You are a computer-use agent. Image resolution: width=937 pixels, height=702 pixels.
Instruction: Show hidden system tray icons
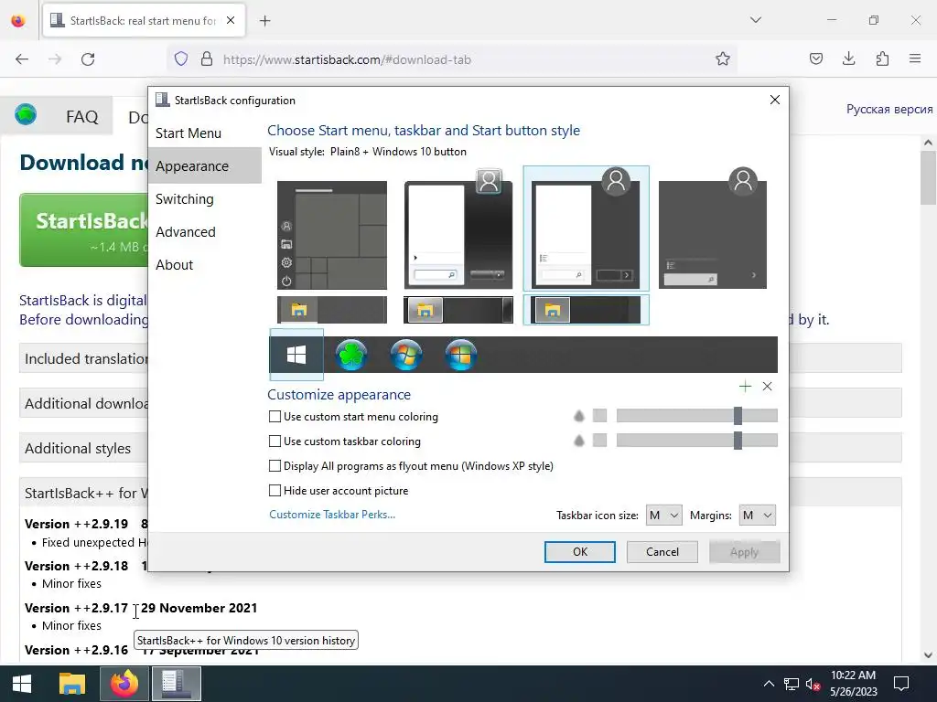tap(769, 684)
